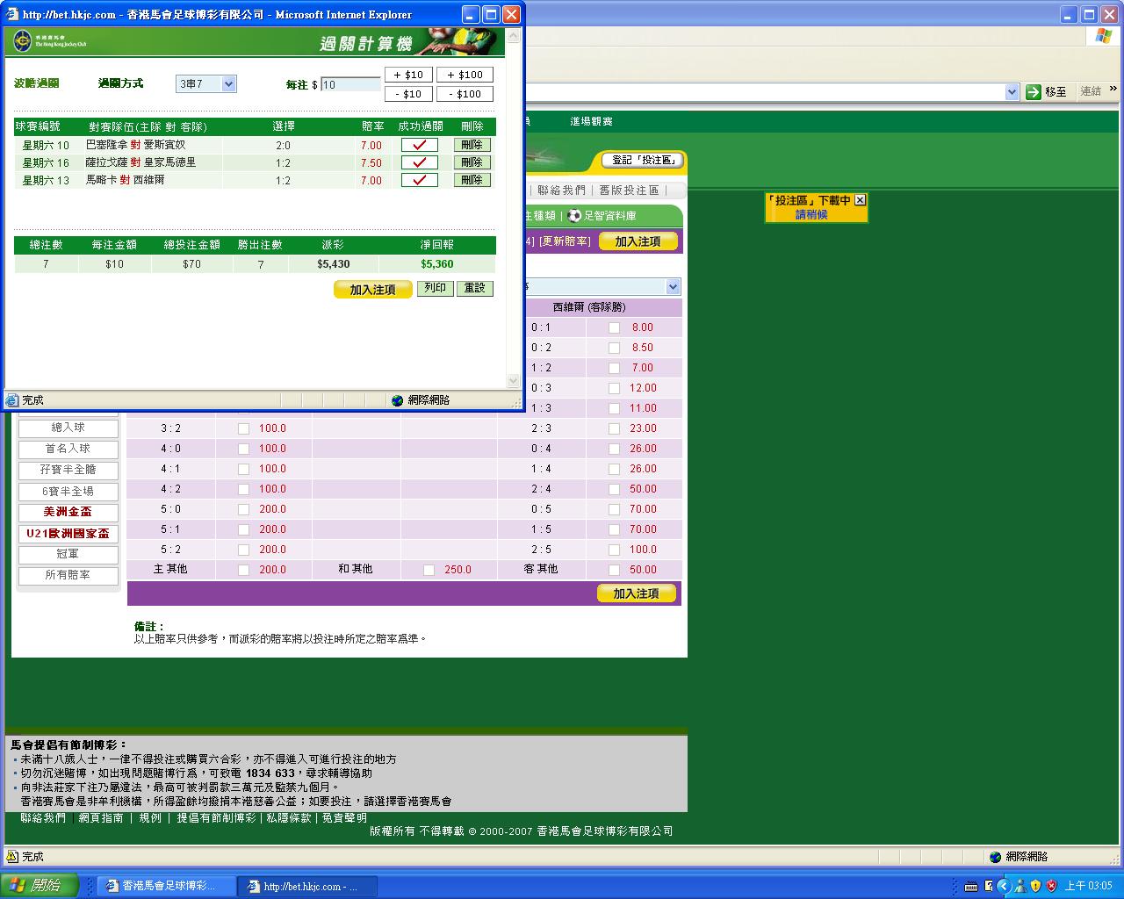Viewport: 1124px width, 899px height.
Task: Click the 舊版投注區 link
Action: click(x=629, y=191)
